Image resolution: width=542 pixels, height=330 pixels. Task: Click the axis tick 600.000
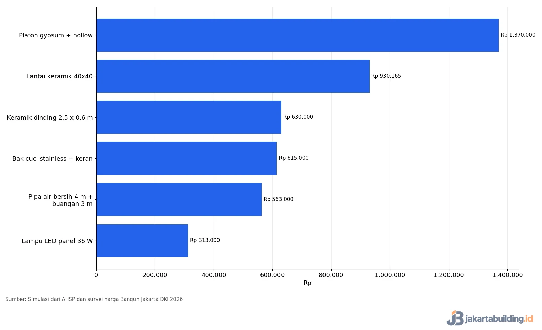(x=272, y=275)
